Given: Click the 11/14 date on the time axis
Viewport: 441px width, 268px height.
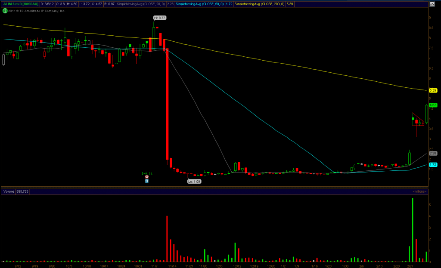Looking at the screenshot, I should pyautogui.click(x=172, y=266).
